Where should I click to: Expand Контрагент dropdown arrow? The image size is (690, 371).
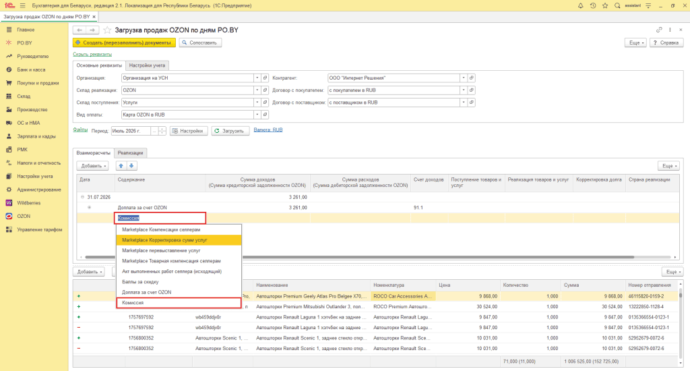click(464, 78)
